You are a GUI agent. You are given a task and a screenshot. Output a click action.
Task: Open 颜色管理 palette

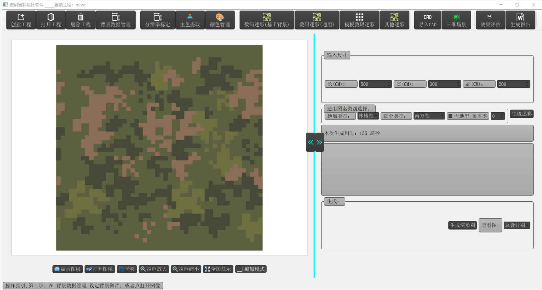220,20
